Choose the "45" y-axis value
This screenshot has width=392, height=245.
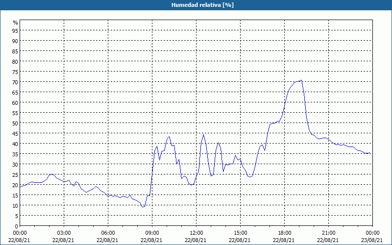[x=15, y=133]
